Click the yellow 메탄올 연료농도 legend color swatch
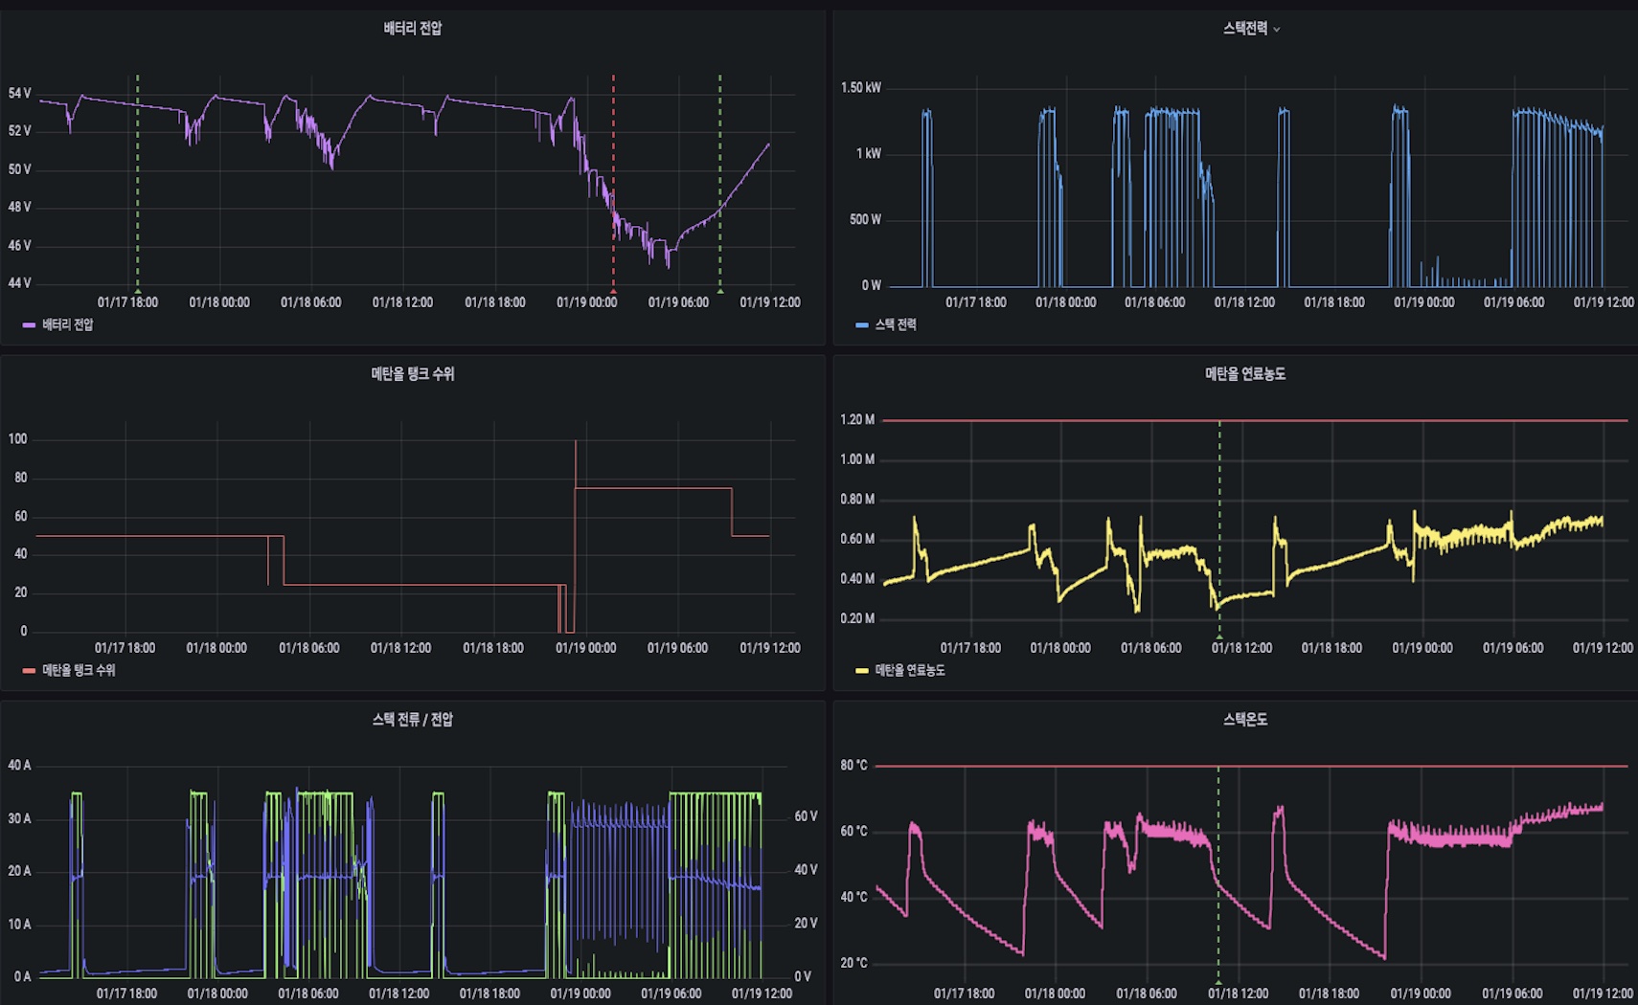The height and width of the screenshot is (1005, 1638). [862, 671]
